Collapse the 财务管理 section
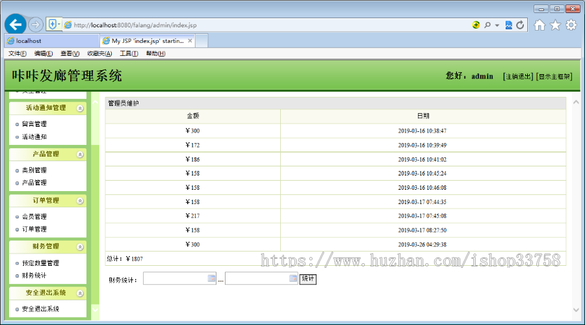The image size is (585, 325). click(x=80, y=247)
